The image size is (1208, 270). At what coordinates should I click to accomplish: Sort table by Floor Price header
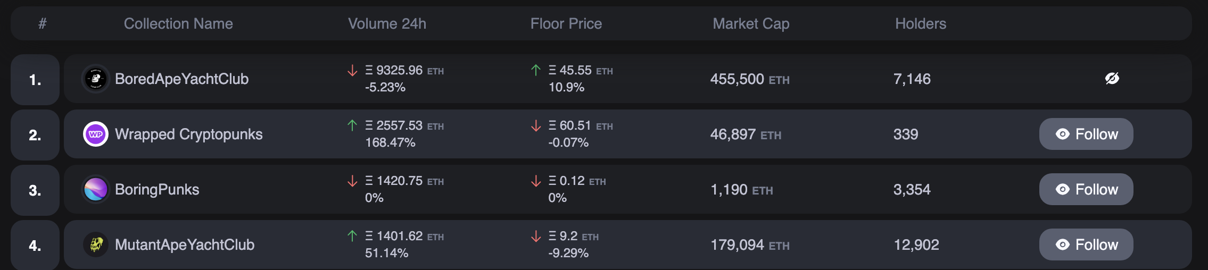click(566, 23)
